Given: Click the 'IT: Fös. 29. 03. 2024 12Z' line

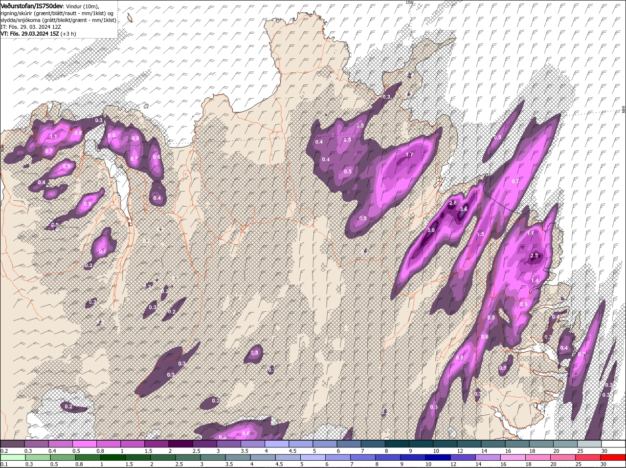Looking at the screenshot, I should click(31, 27).
